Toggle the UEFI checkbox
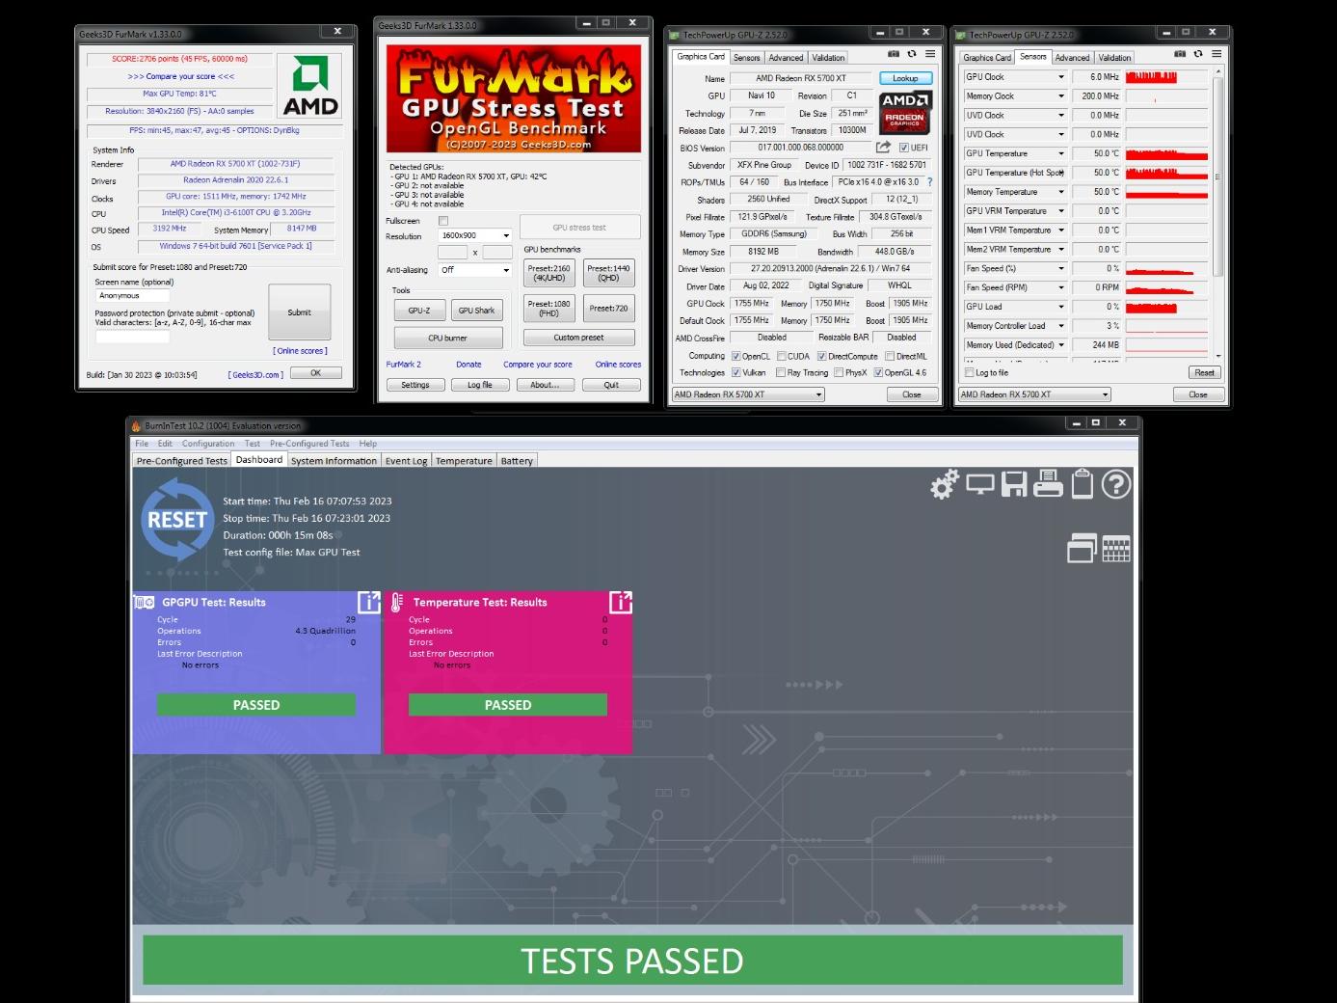The width and height of the screenshot is (1337, 1003). 903,148
